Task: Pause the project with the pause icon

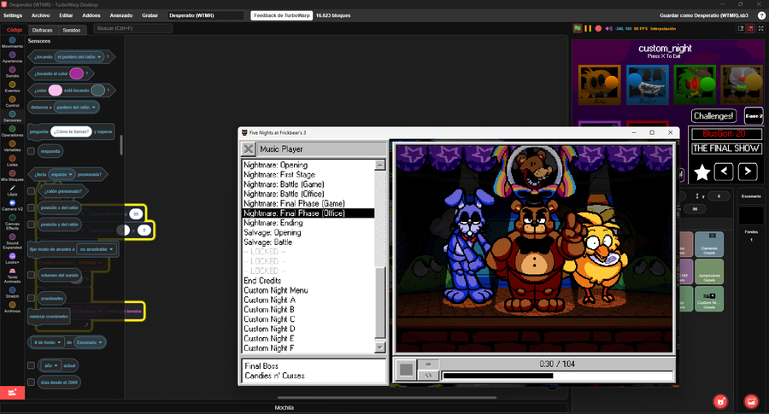Action: (588, 28)
